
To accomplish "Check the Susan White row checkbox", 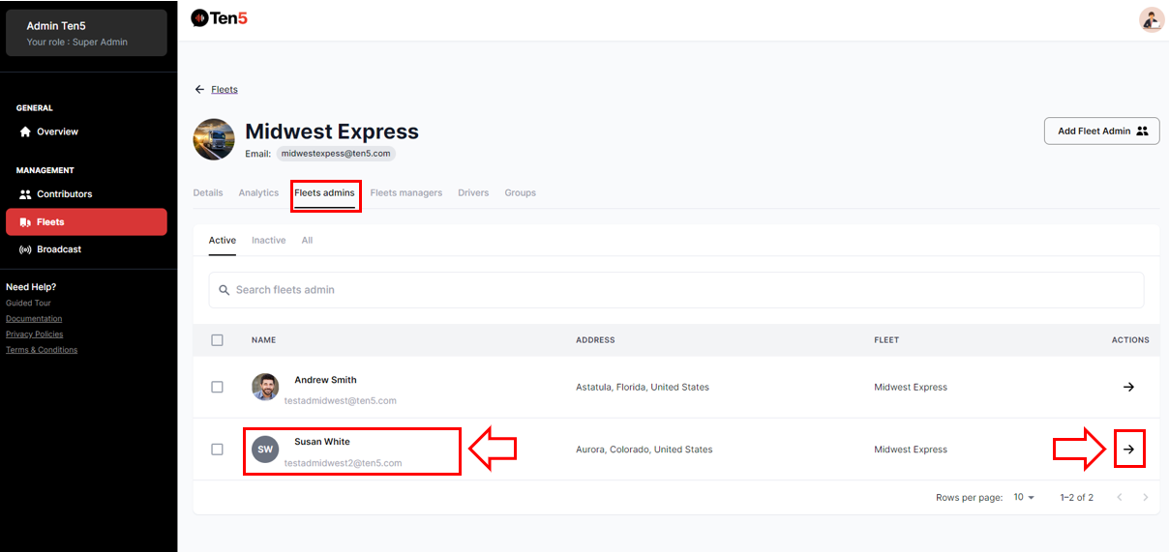I will (217, 450).
